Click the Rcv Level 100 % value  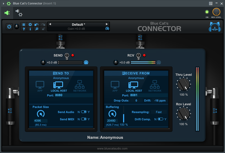click(x=183, y=124)
